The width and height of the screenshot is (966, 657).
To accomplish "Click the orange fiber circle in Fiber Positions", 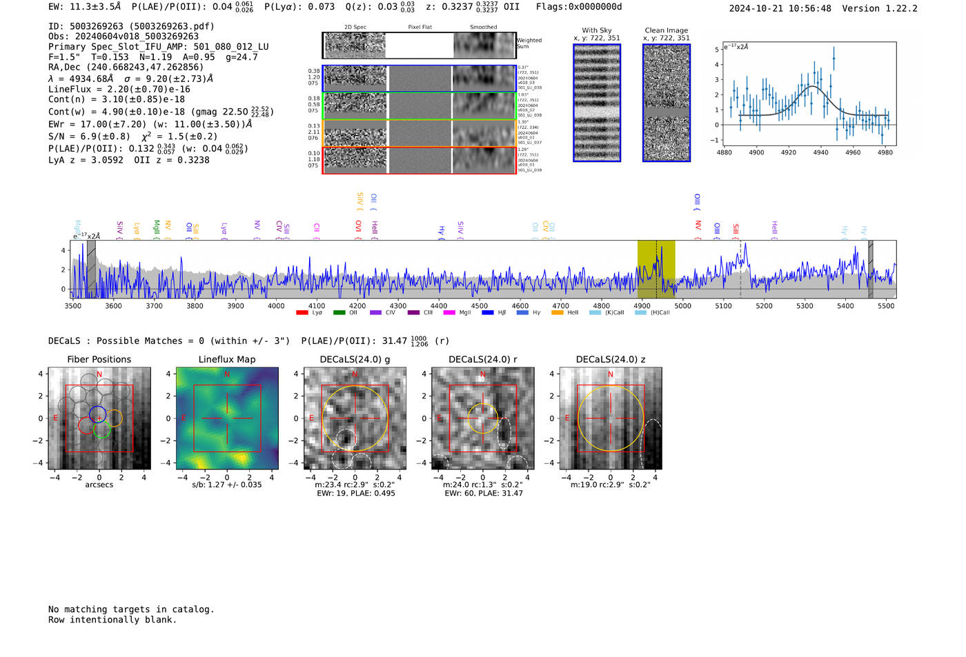I will [x=115, y=418].
